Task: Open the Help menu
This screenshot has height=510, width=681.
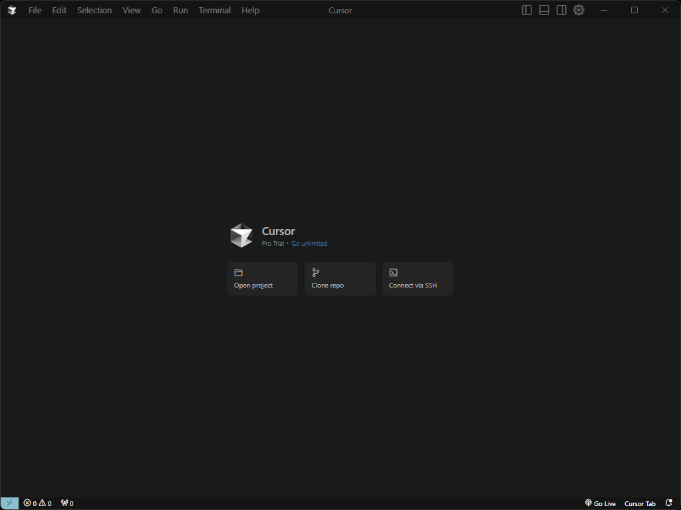Action: [250, 10]
